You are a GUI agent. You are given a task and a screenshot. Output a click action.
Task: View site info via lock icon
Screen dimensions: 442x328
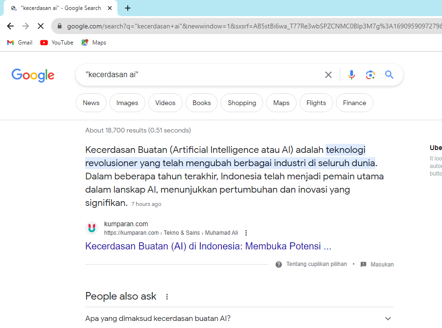point(60,26)
